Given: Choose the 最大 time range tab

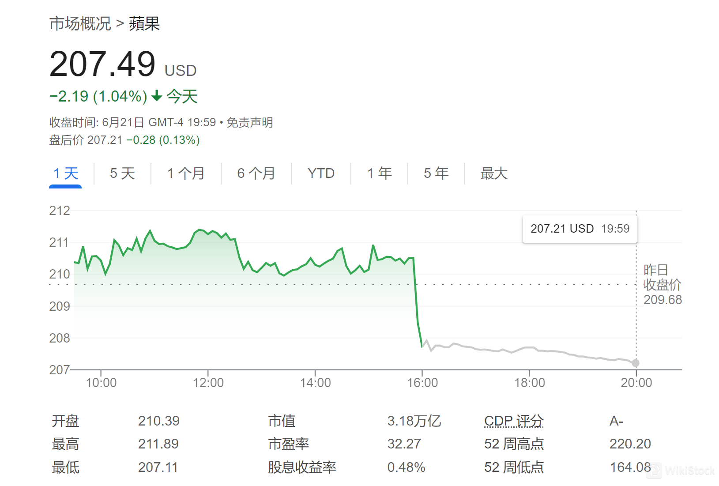Looking at the screenshot, I should [494, 173].
